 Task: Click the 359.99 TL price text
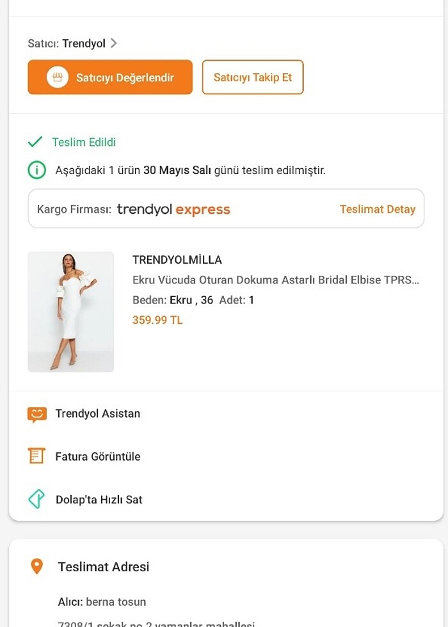pyautogui.click(x=157, y=320)
